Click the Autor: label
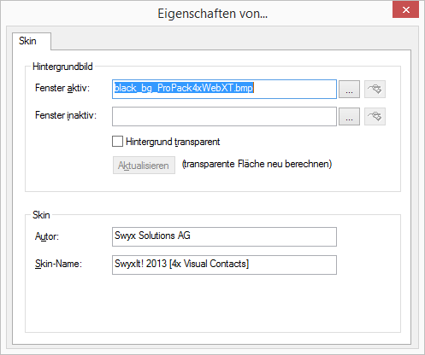 (x=47, y=236)
